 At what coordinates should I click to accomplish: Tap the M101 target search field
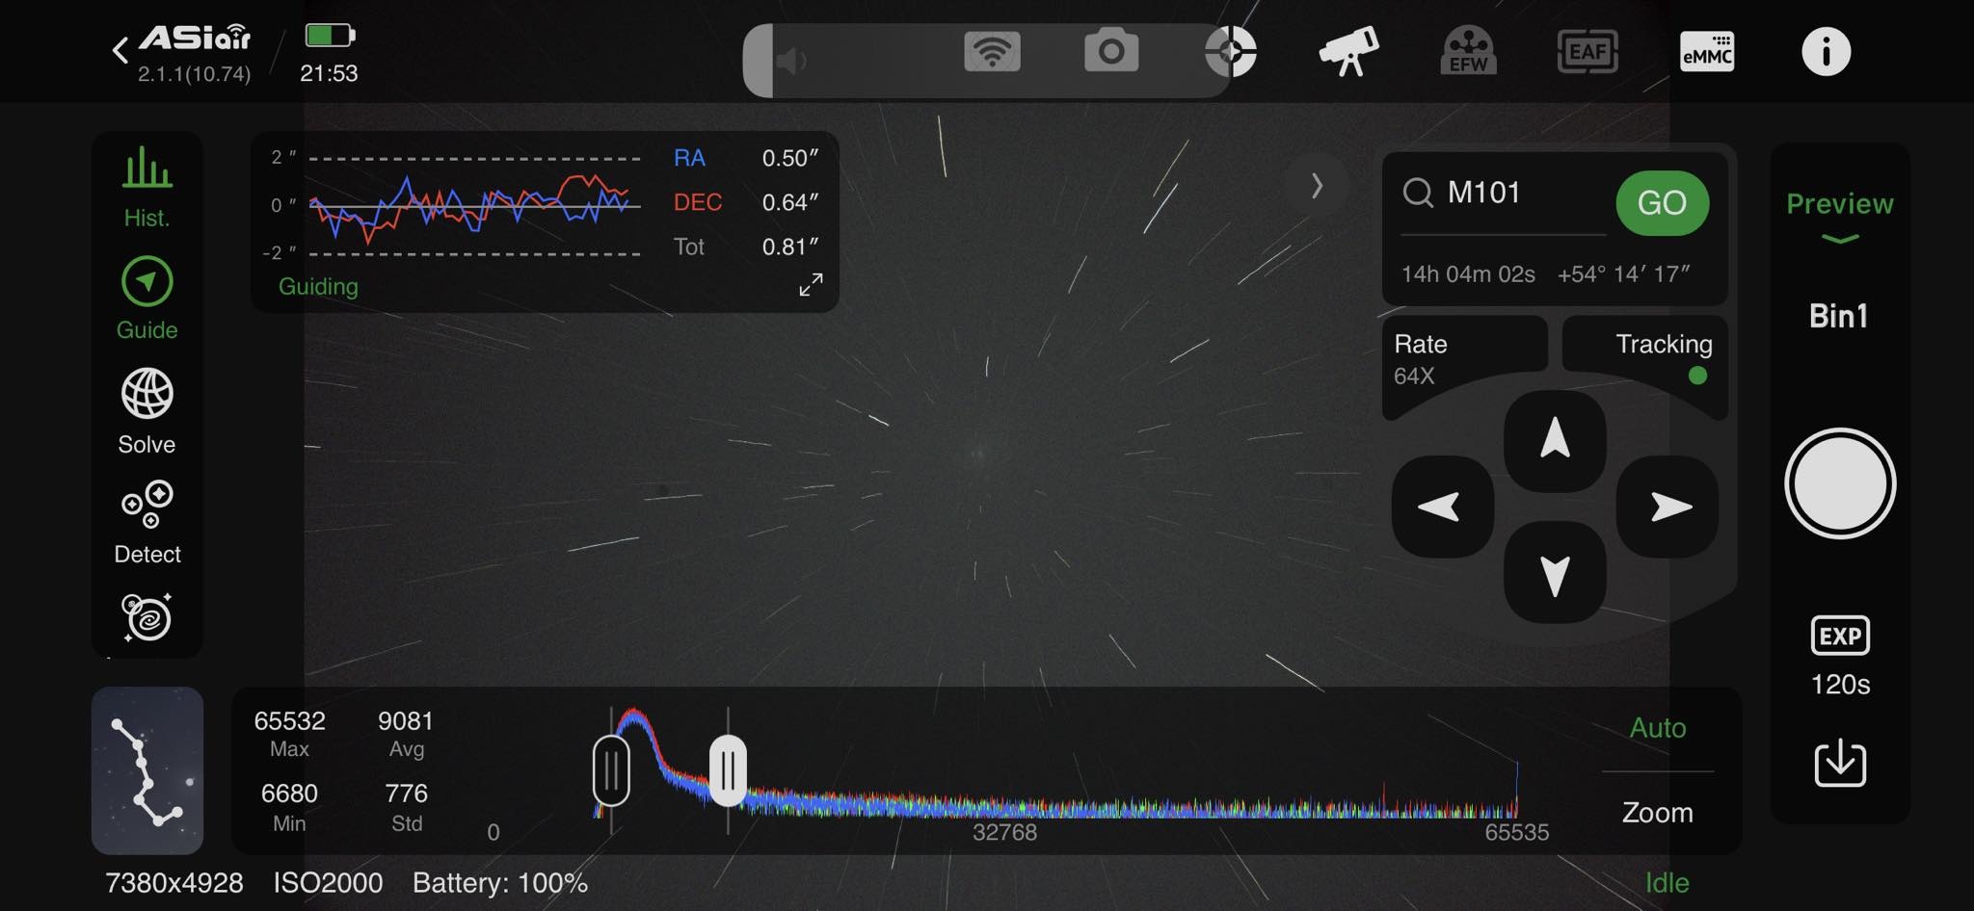[1504, 193]
